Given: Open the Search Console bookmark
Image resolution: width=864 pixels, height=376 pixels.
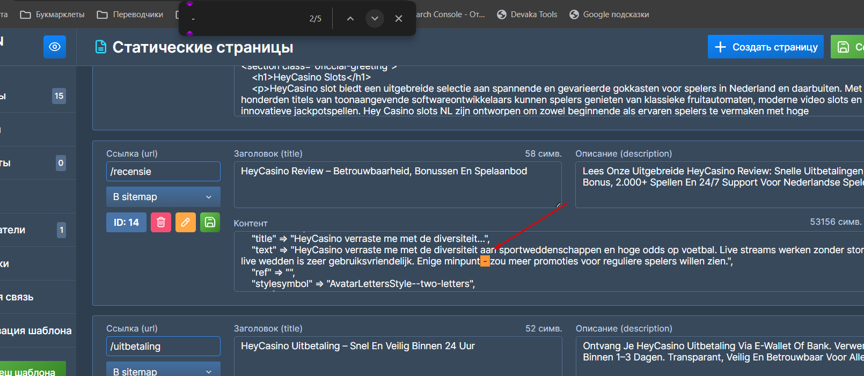Looking at the screenshot, I should (450, 14).
